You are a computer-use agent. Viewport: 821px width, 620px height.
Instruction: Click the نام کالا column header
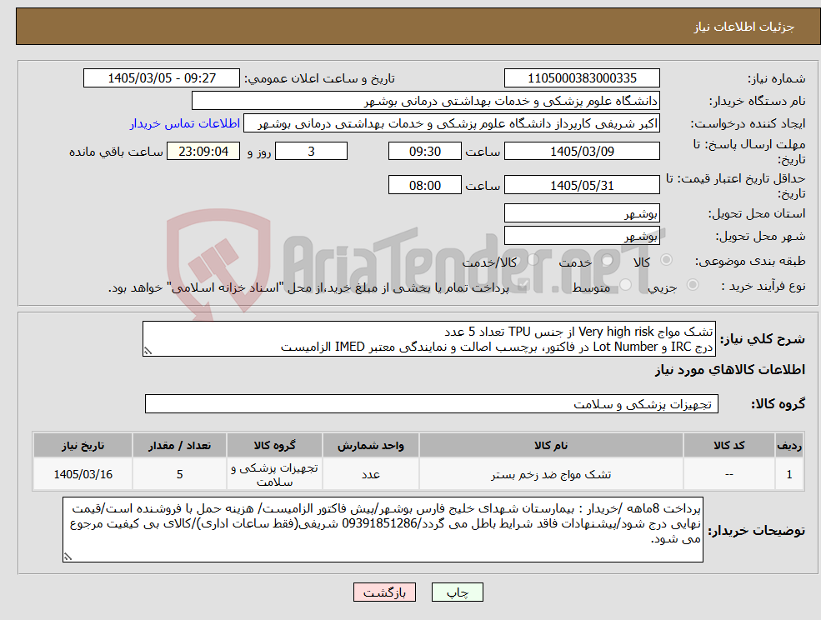(x=551, y=445)
